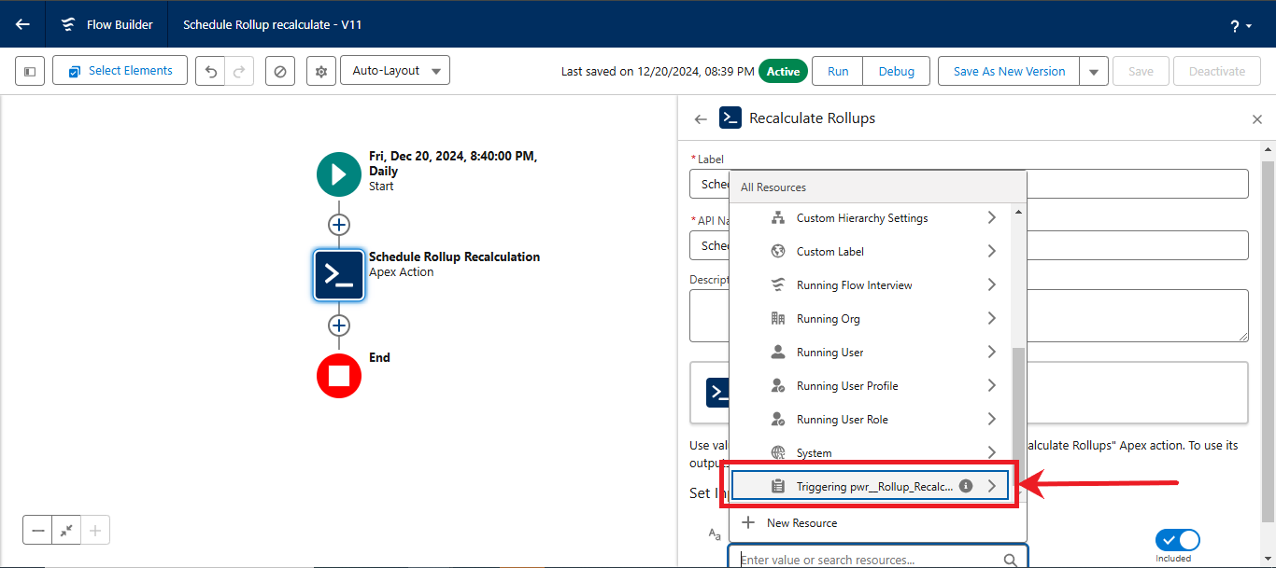The width and height of the screenshot is (1276, 568).
Task: Toggle the left toolbox panel icon
Action: (x=30, y=71)
